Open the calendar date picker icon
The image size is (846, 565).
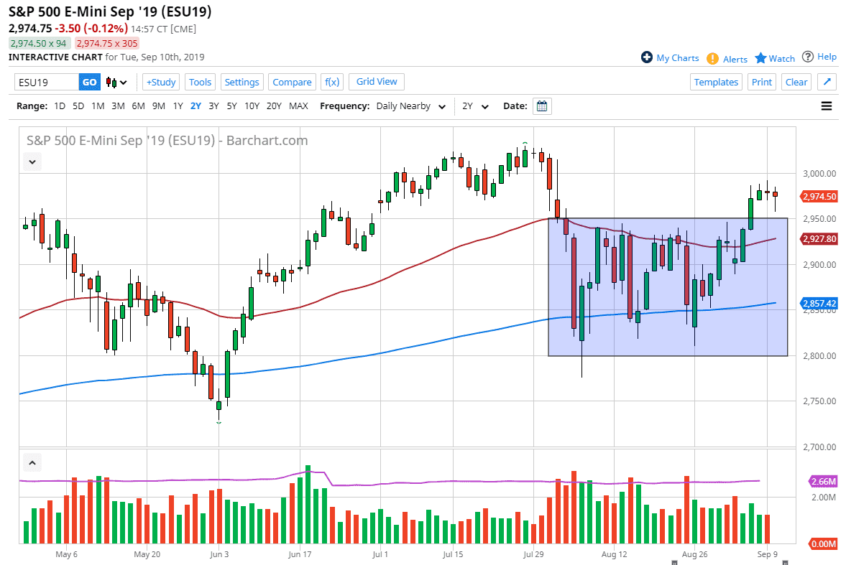[543, 106]
